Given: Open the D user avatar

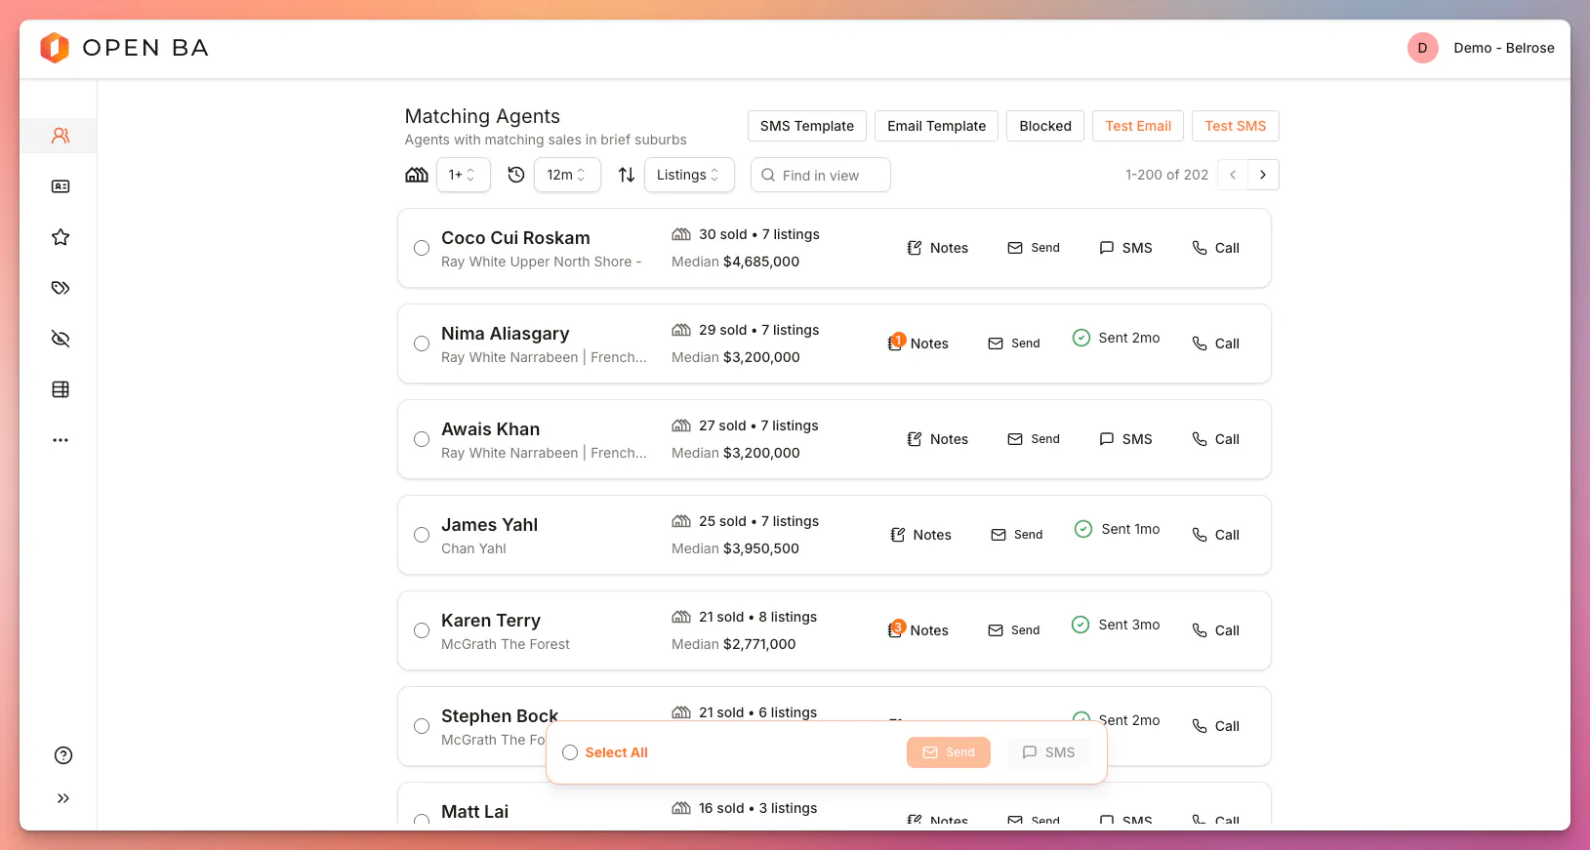Looking at the screenshot, I should tap(1422, 48).
